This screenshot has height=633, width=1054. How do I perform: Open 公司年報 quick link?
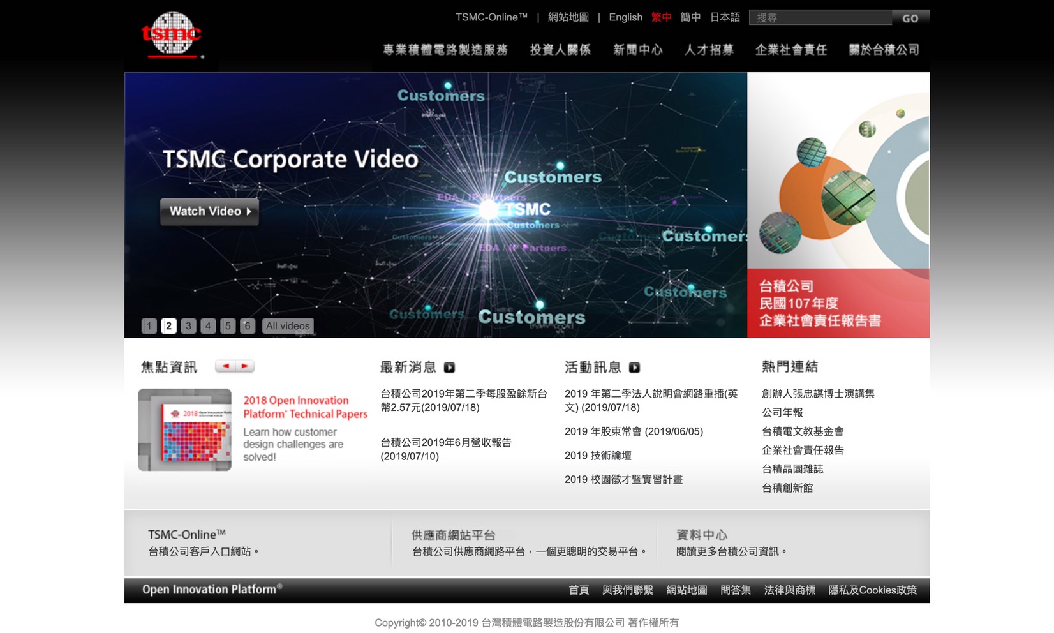782,413
